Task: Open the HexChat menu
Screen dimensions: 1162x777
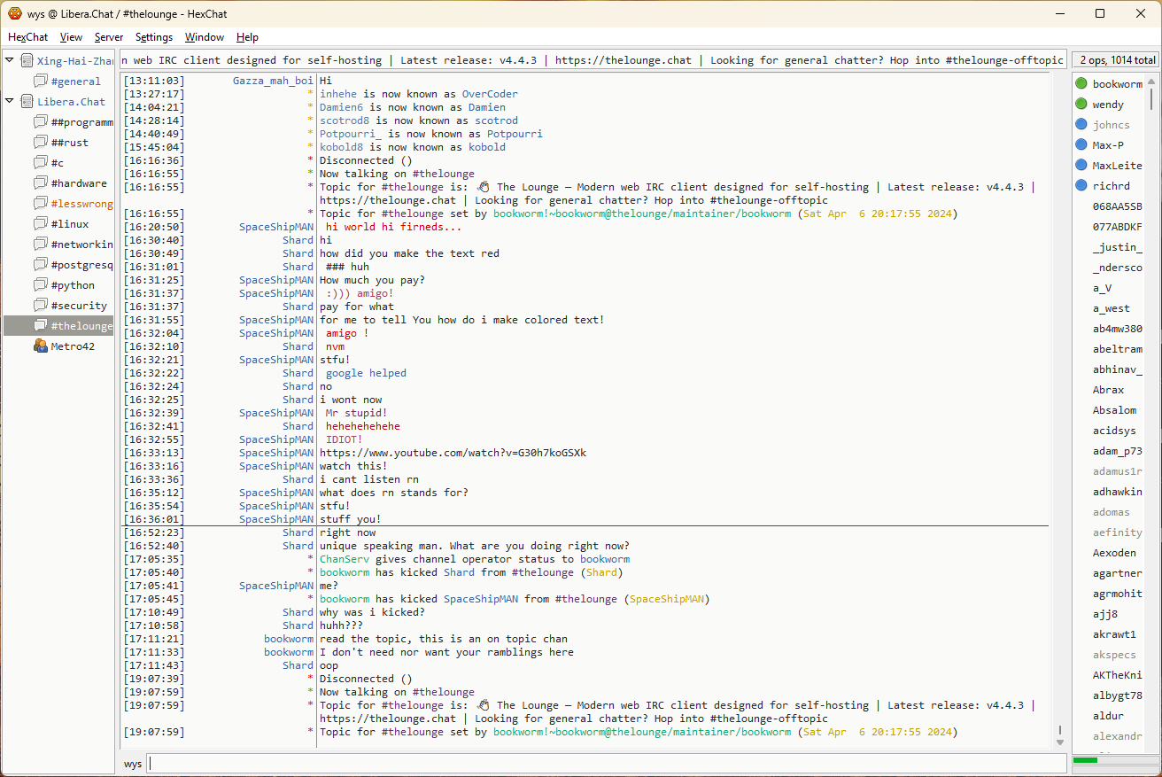Action: click(28, 37)
